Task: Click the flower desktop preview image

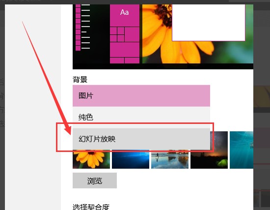Action: (198, 34)
